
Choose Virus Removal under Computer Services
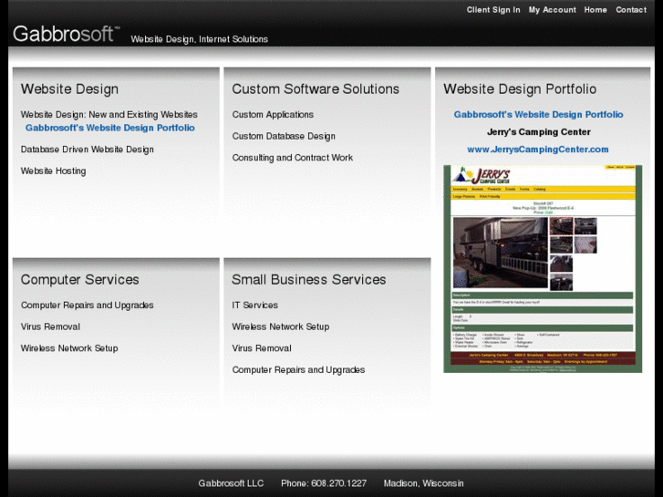click(50, 327)
